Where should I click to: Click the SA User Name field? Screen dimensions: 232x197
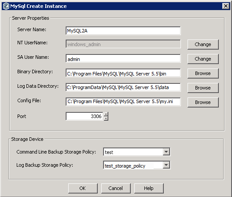point(123,58)
